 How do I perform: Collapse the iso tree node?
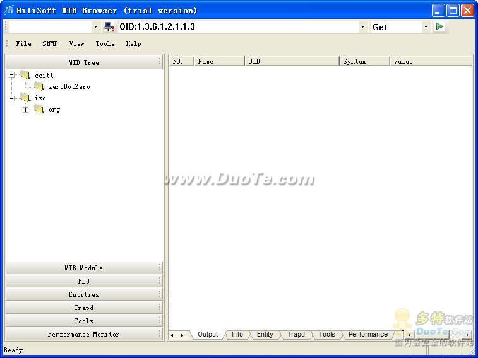pos(11,98)
